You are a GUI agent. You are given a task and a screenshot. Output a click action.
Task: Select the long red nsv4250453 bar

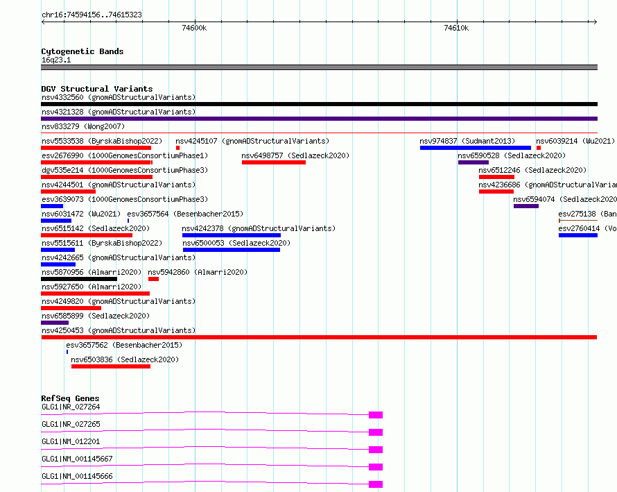tap(319, 337)
